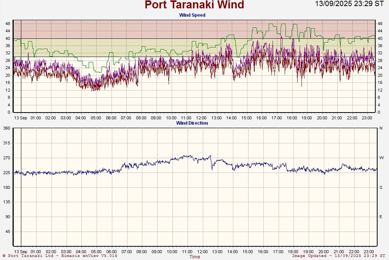The width and height of the screenshot is (389, 260).
Task: Click "4" on Wind Speed right axis
Action: [x=379, y=105]
